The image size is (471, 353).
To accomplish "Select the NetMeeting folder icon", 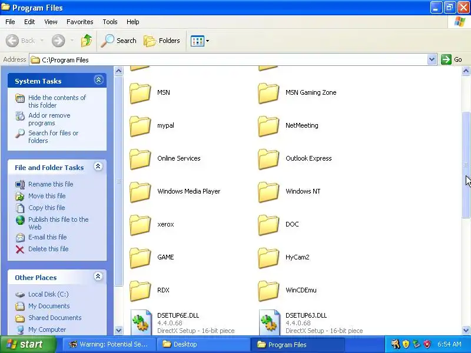I will (x=268, y=126).
